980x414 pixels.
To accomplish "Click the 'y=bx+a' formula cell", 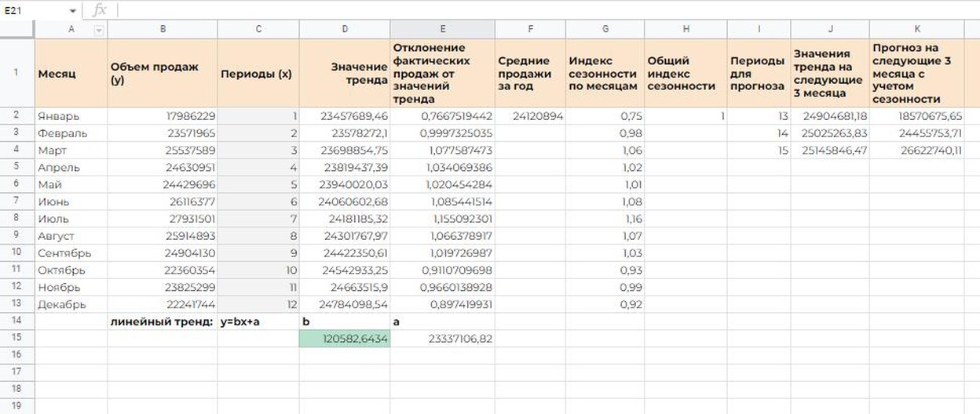I will (258, 321).
